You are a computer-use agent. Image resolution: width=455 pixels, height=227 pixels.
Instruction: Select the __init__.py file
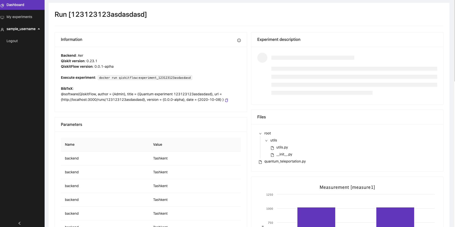(284, 154)
